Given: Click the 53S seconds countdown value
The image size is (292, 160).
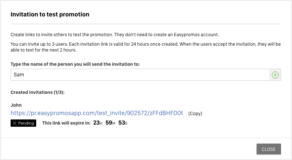Looking at the screenshot, I should tap(123, 123).
